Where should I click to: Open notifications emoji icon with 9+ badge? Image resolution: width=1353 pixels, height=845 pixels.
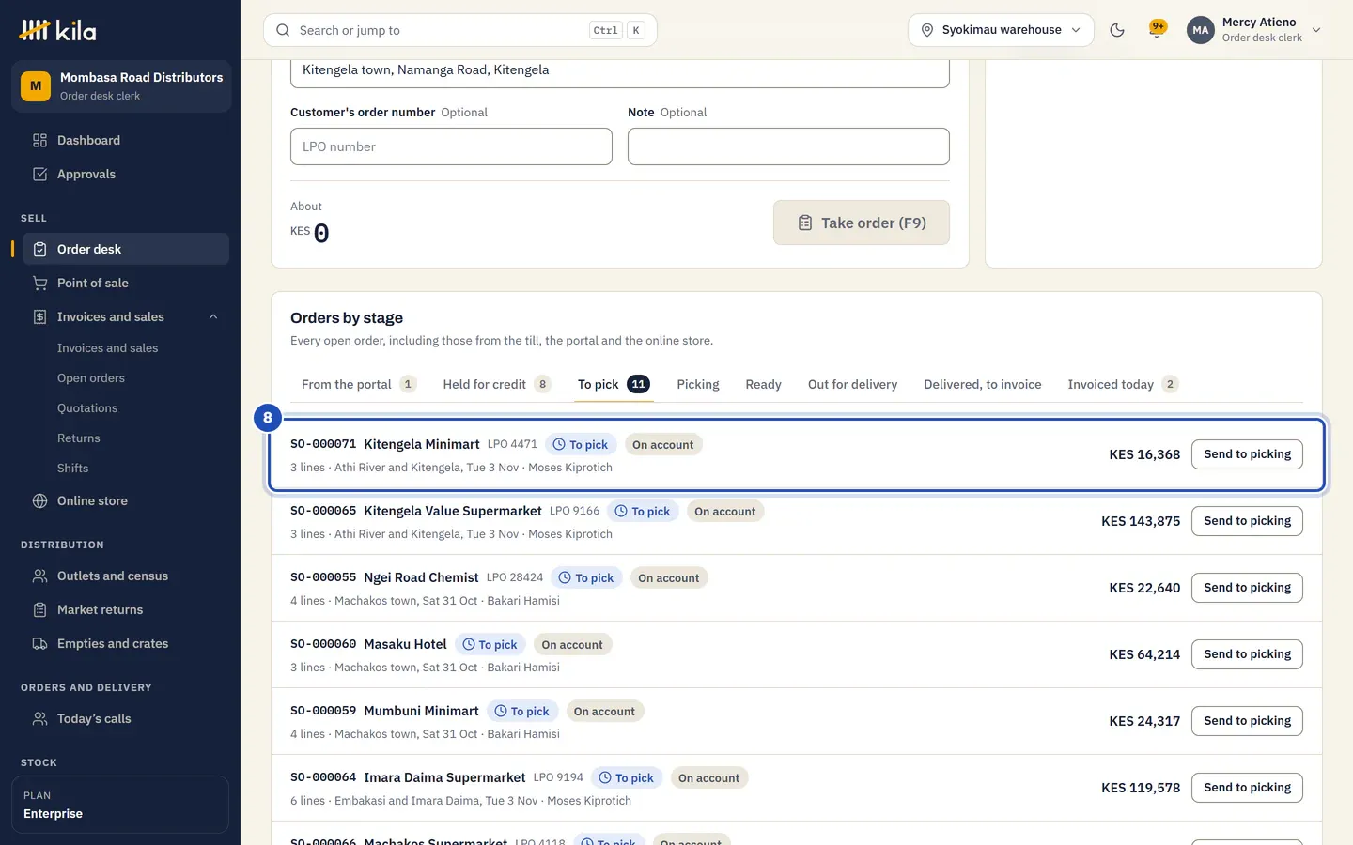click(1158, 29)
